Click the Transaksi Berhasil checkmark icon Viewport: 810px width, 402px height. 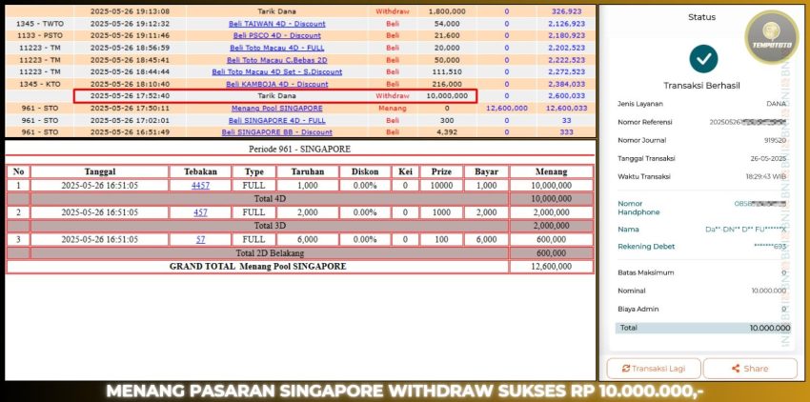[x=703, y=58]
